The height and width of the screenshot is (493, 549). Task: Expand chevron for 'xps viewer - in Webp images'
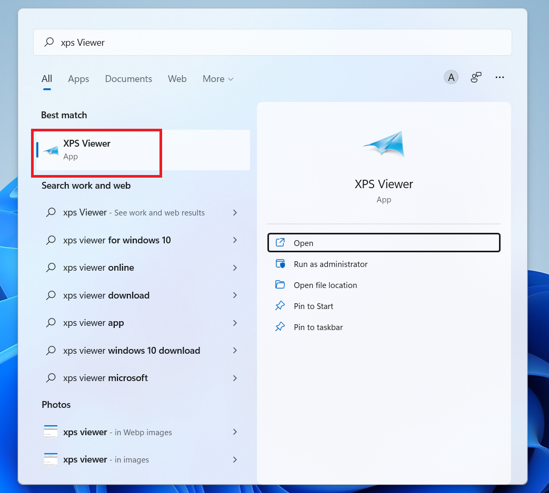click(235, 432)
